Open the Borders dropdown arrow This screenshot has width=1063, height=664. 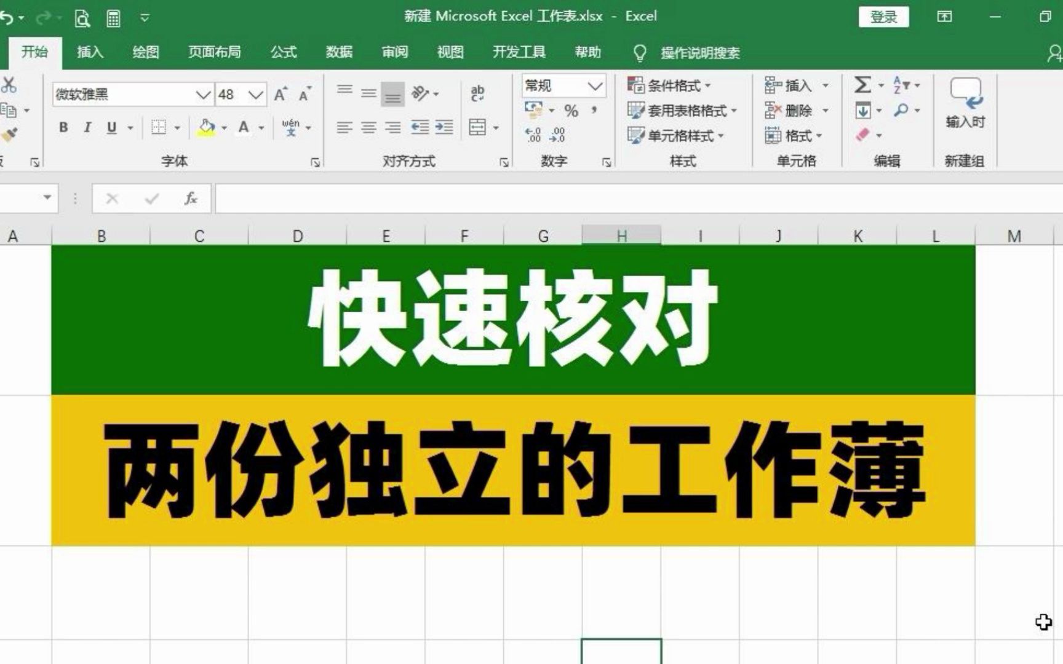[177, 128]
